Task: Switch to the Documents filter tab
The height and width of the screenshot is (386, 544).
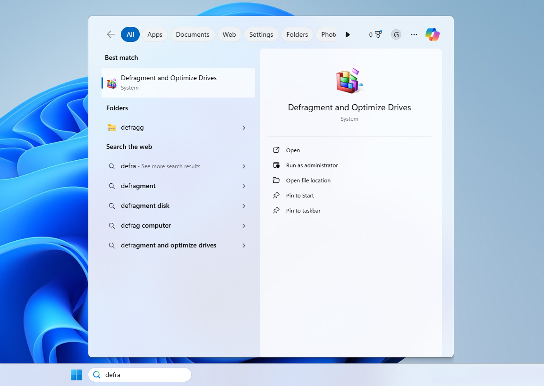Action: [192, 34]
